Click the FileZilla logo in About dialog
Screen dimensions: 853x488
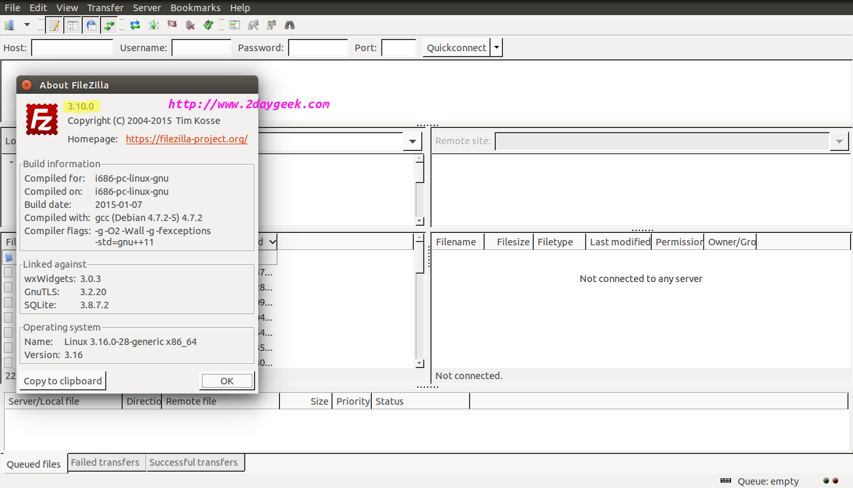[42, 119]
